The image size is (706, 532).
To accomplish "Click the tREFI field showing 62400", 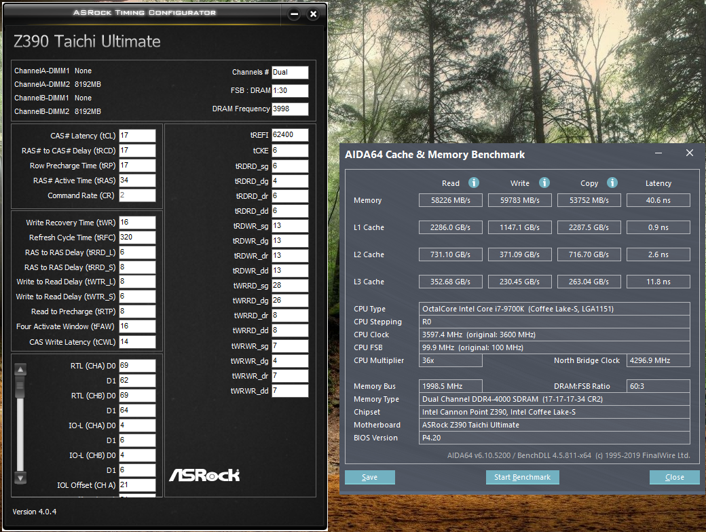I will (x=290, y=134).
